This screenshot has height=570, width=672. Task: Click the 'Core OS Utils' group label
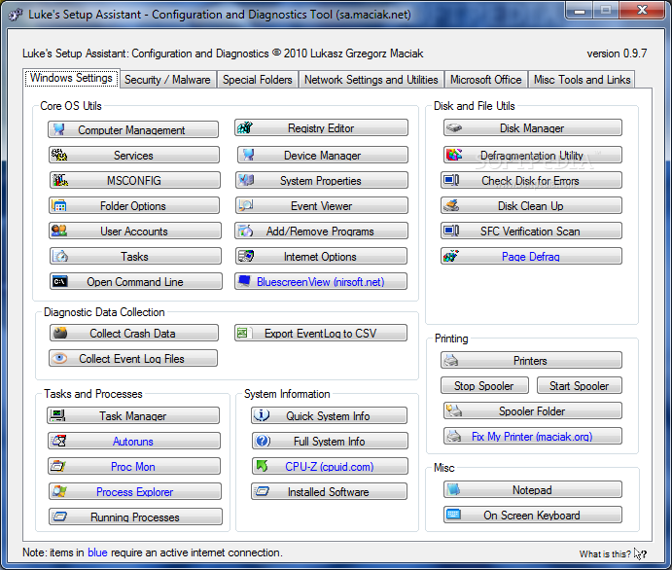[71, 106]
